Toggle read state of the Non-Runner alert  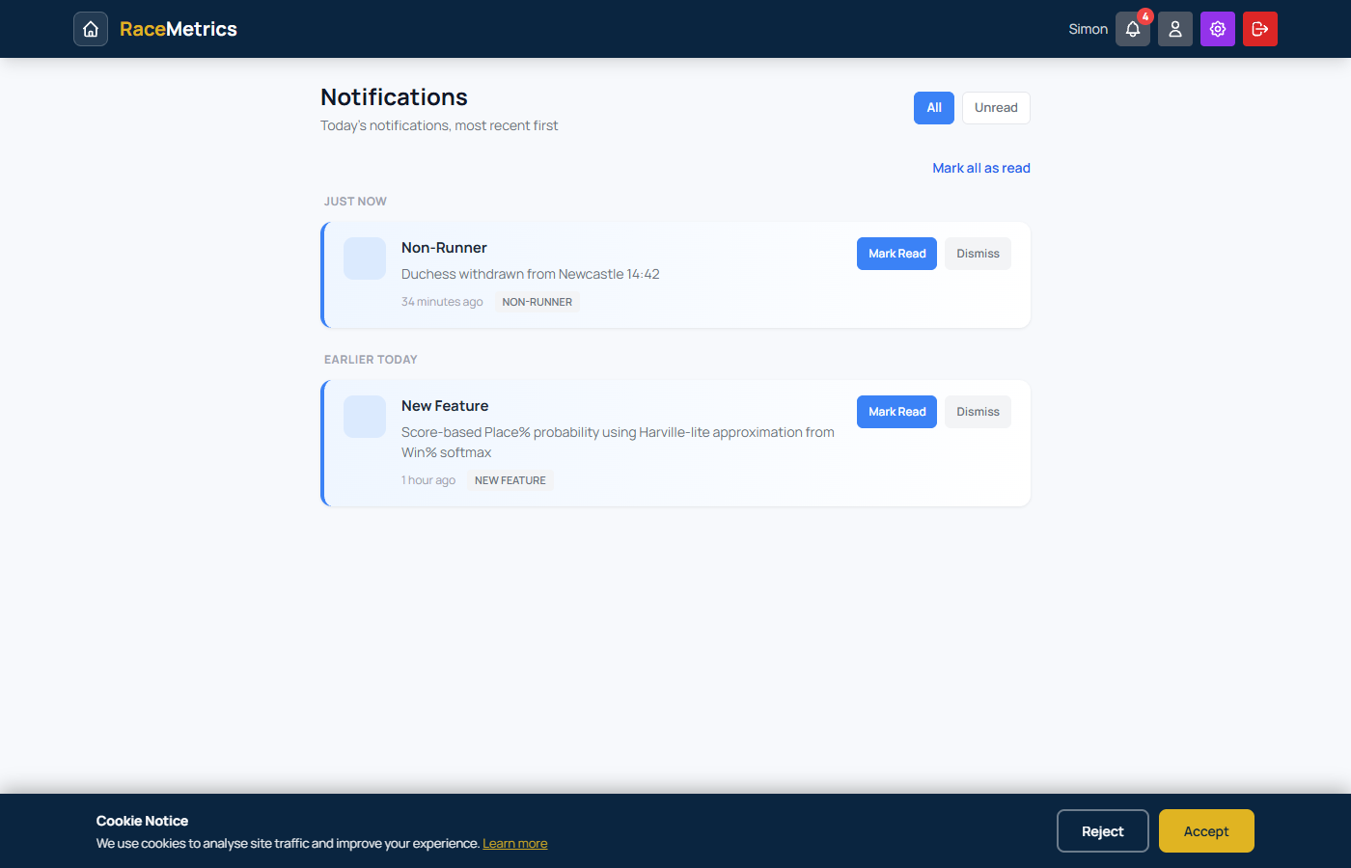pos(896,253)
